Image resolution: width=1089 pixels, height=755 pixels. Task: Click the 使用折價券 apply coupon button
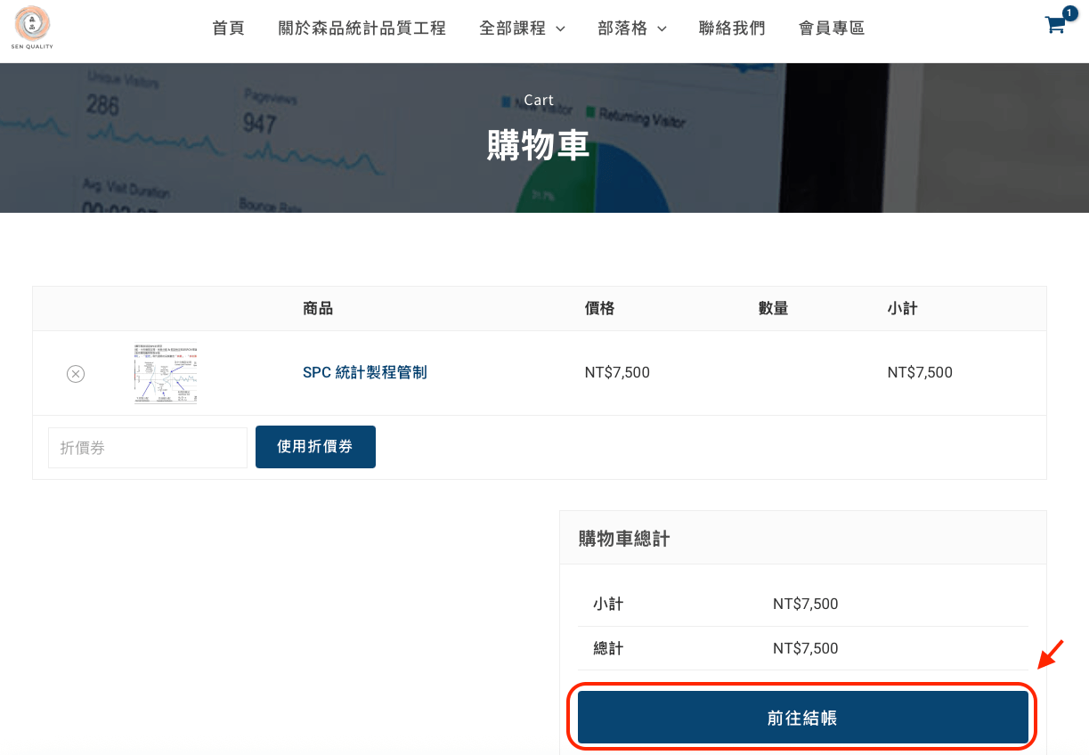[x=315, y=447]
